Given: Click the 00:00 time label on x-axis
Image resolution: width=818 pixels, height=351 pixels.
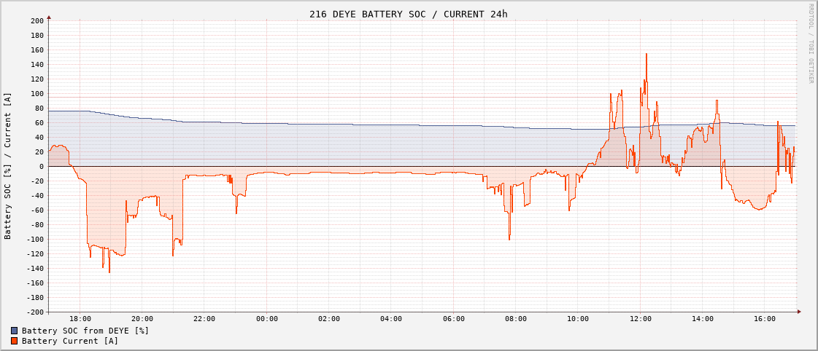Looking at the screenshot, I should [267, 319].
